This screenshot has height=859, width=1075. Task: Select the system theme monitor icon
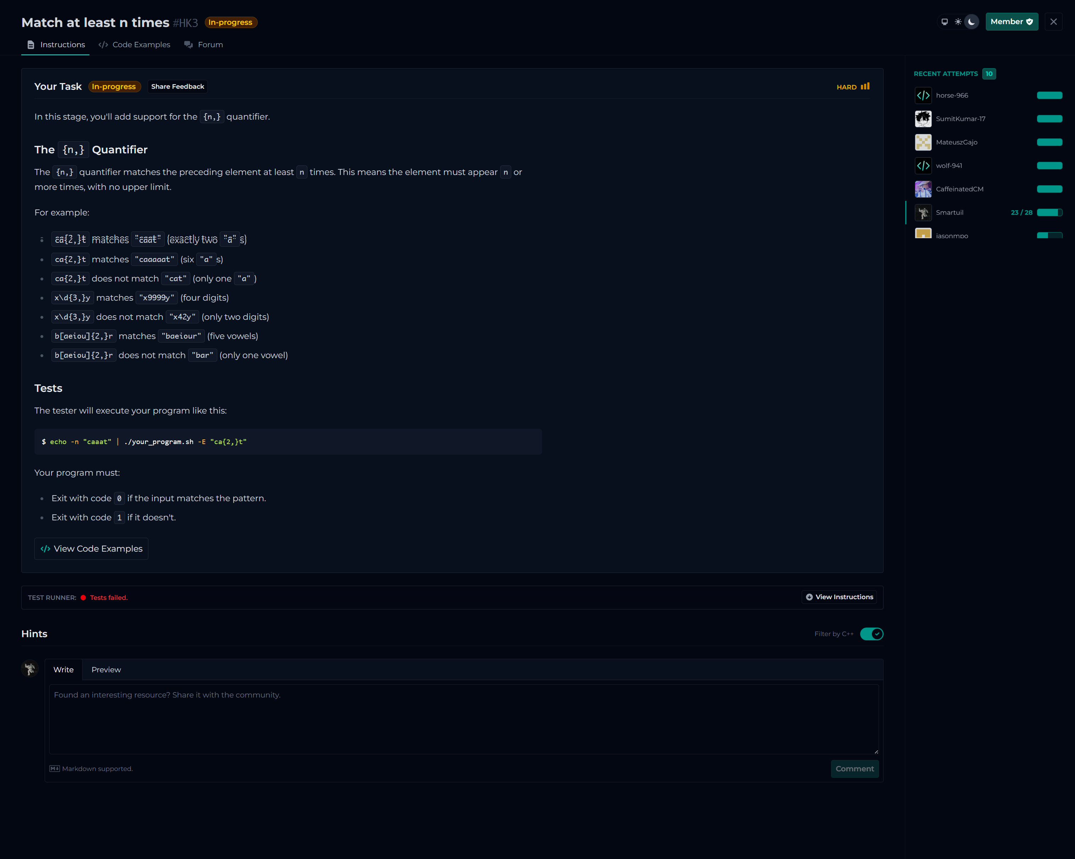click(944, 22)
